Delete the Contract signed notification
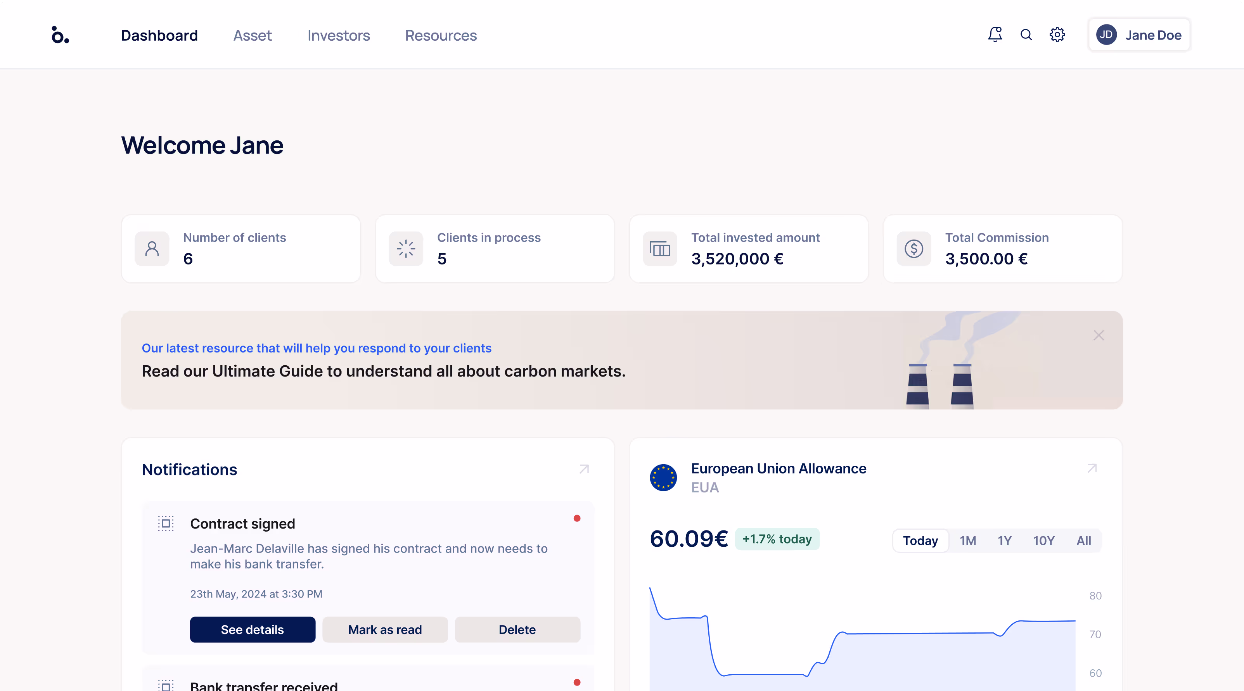This screenshot has height=691, width=1244. tap(517, 630)
